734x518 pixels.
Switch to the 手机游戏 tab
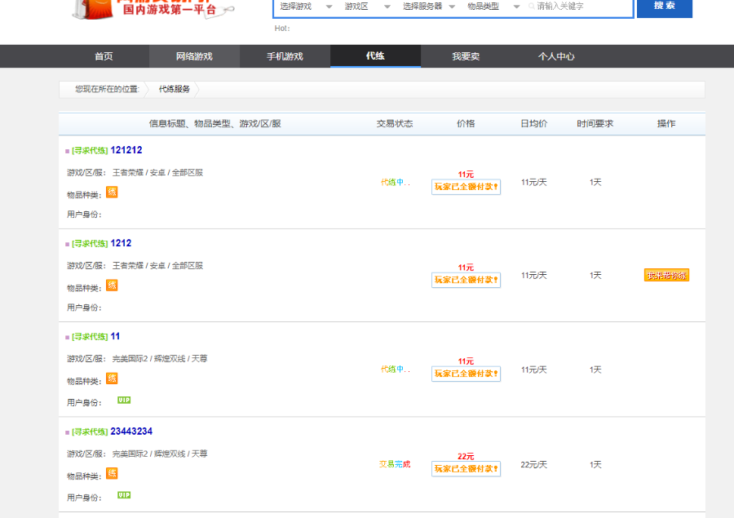point(285,56)
